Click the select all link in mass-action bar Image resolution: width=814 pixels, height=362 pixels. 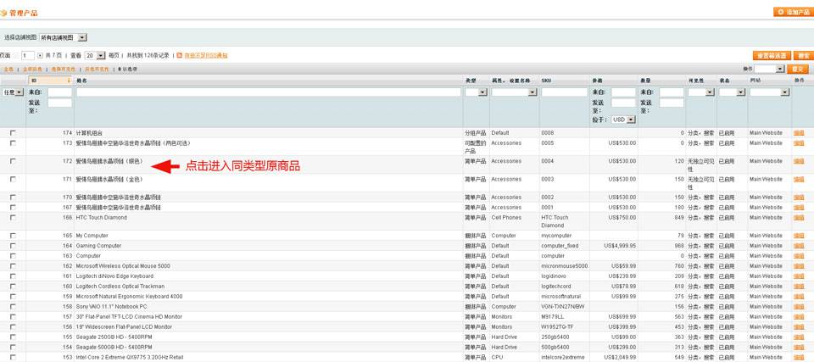pyautogui.click(x=8, y=69)
